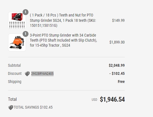The width and height of the screenshot is (153, 117).
Task: Click the TOTAL SAVINGS $102.45 text
Action: [x=33, y=107]
